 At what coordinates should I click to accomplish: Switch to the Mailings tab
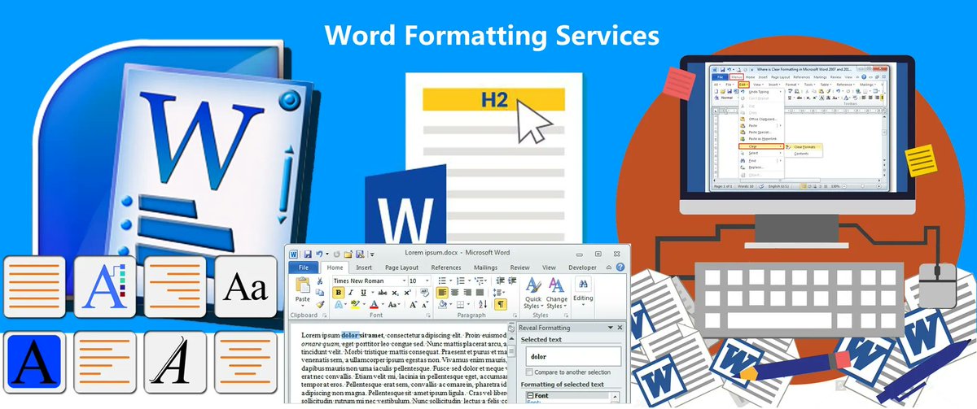coord(485,268)
